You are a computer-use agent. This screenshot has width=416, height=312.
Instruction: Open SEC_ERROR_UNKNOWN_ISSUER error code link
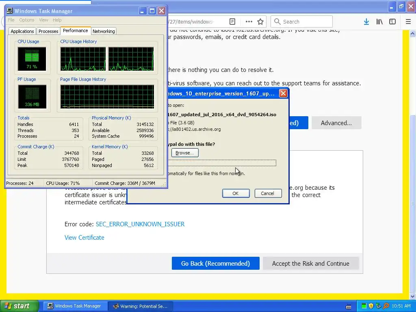[x=140, y=224]
